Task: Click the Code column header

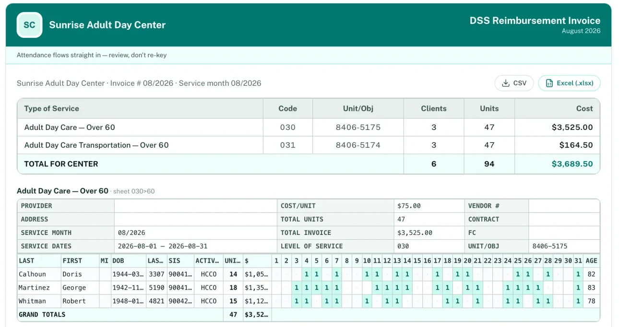Action: coord(287,108)
